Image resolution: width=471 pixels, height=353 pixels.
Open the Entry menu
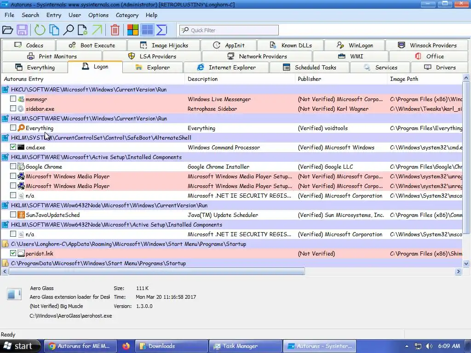(54, 15)
